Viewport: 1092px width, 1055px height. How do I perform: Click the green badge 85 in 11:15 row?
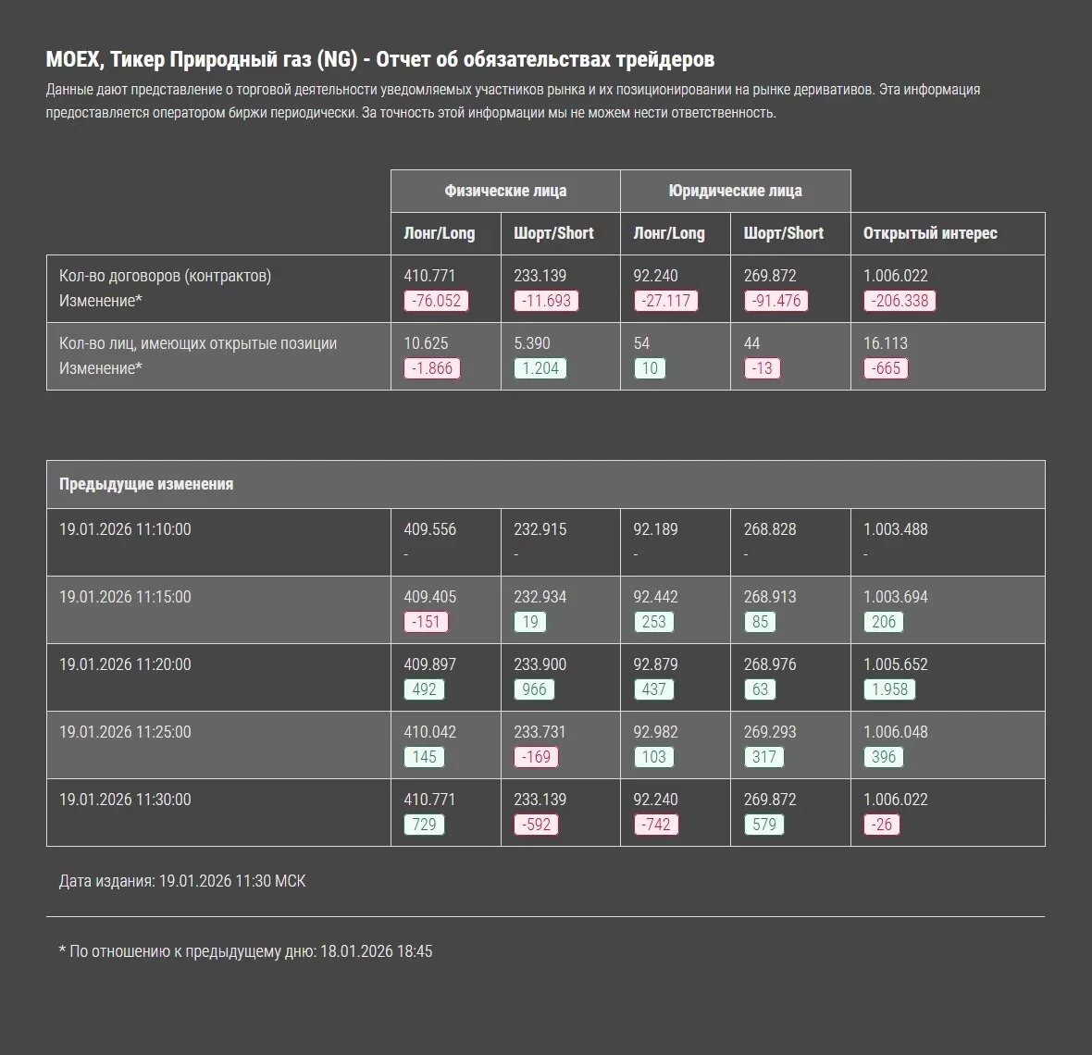pyautogui.click(x=760, y=622)
